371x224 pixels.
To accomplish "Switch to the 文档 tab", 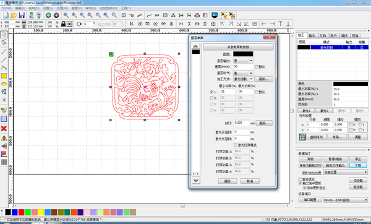I will [x=323, y=35].
